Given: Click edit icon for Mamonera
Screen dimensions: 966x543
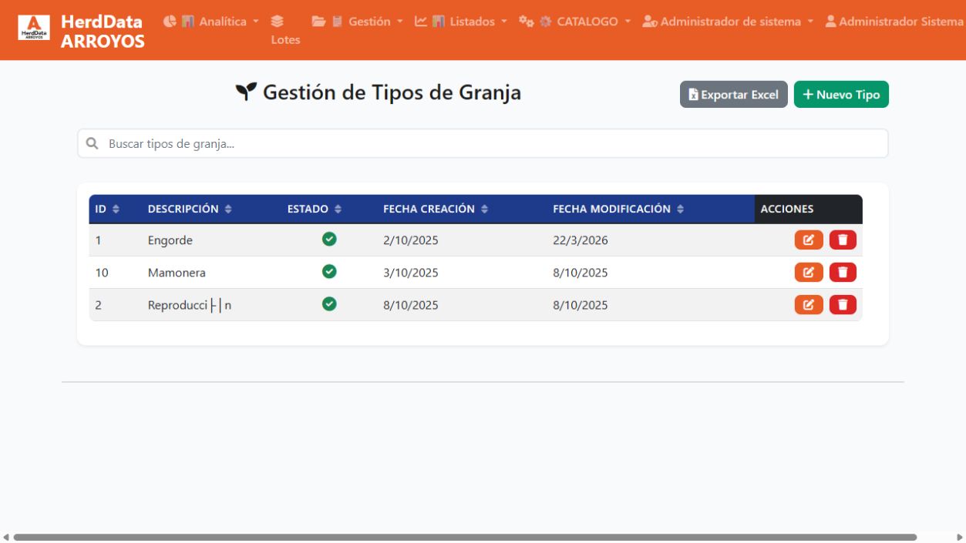Looking at the screenshot, I should pos(809,272).
